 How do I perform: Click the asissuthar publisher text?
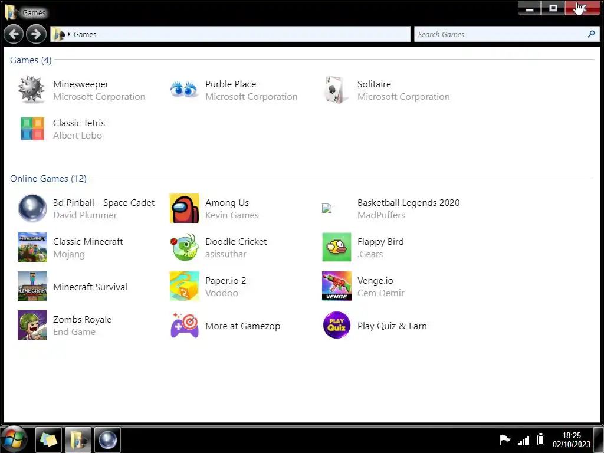click(226, 254)
